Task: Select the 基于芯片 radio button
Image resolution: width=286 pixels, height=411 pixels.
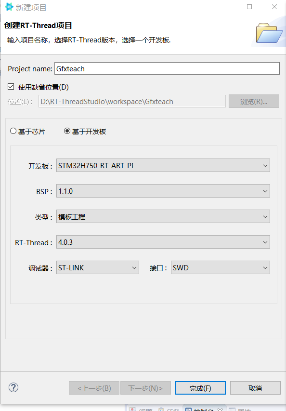Action: tap(13, 130)
